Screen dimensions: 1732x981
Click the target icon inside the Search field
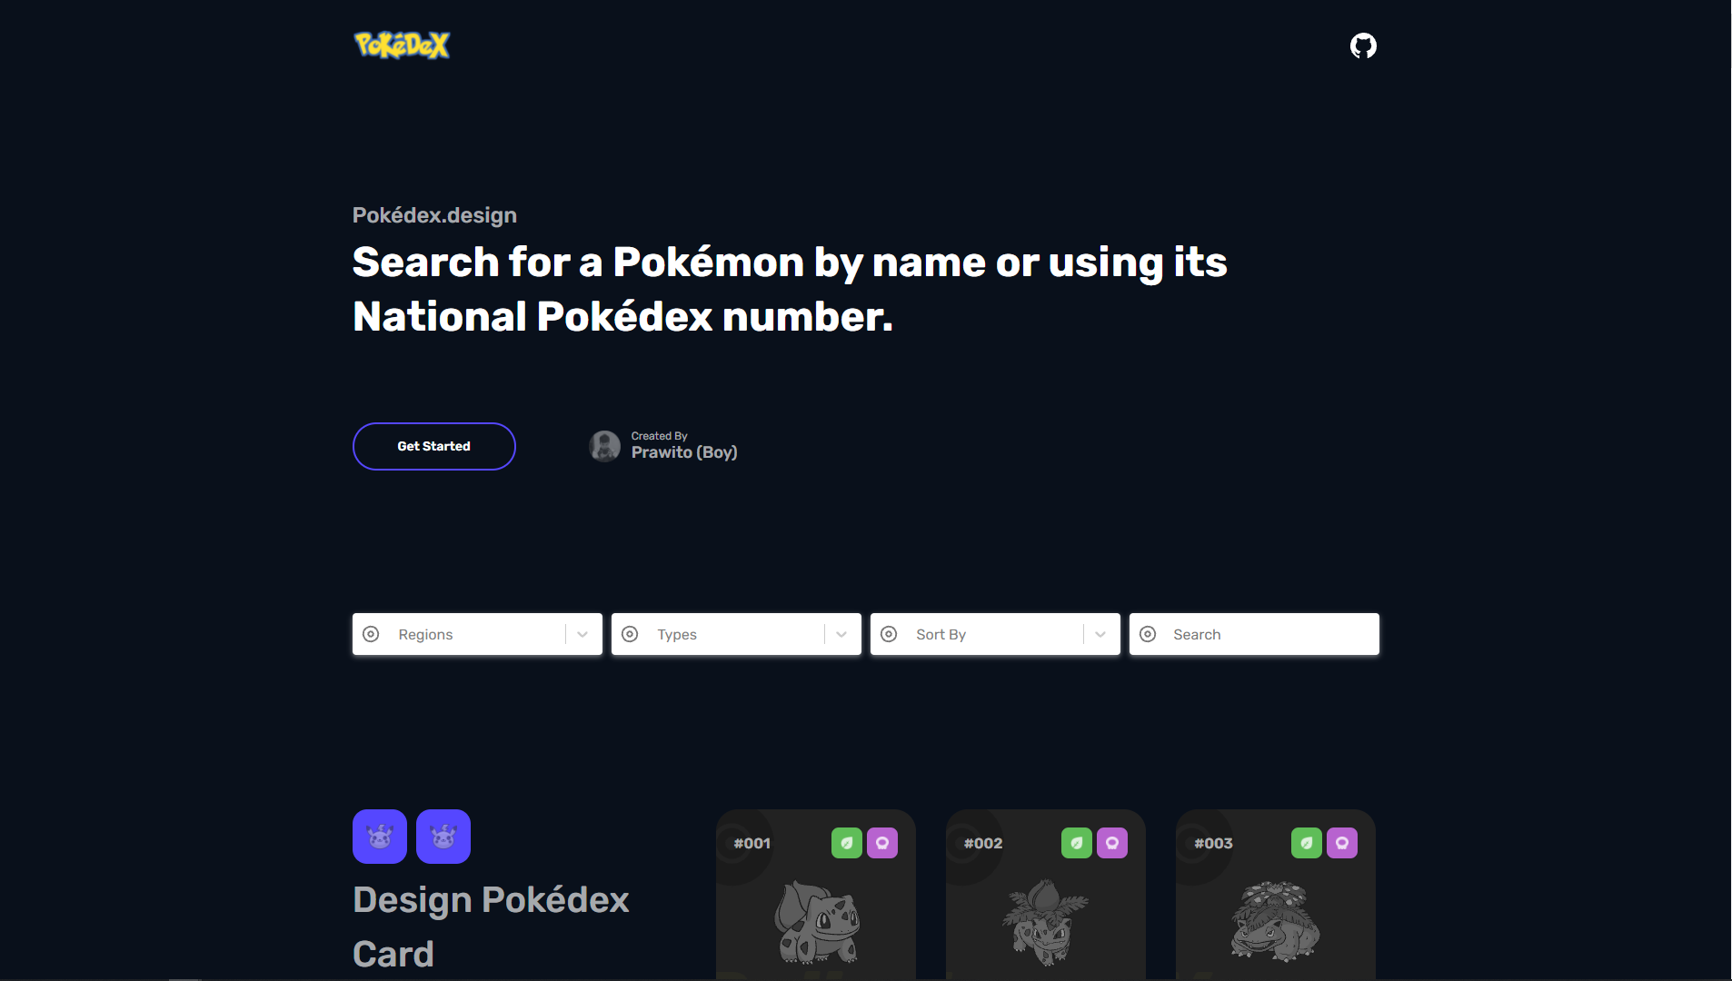pos(1149,634)
